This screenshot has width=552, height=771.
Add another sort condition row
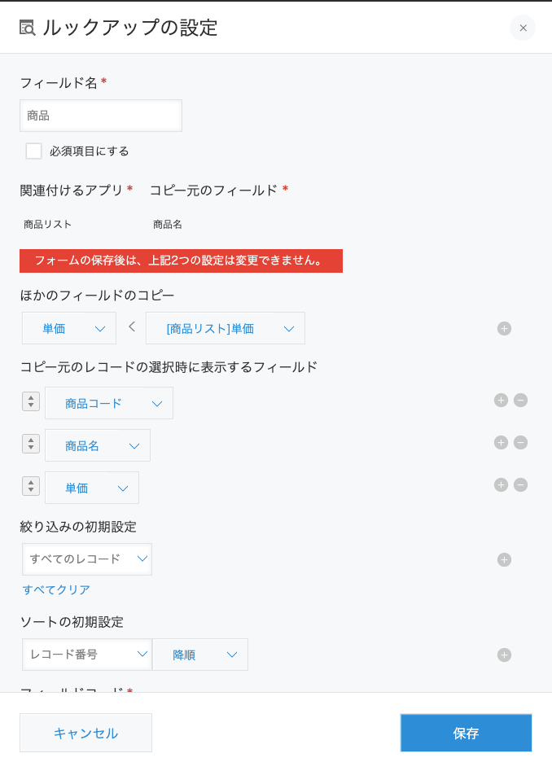coord(504,655)
